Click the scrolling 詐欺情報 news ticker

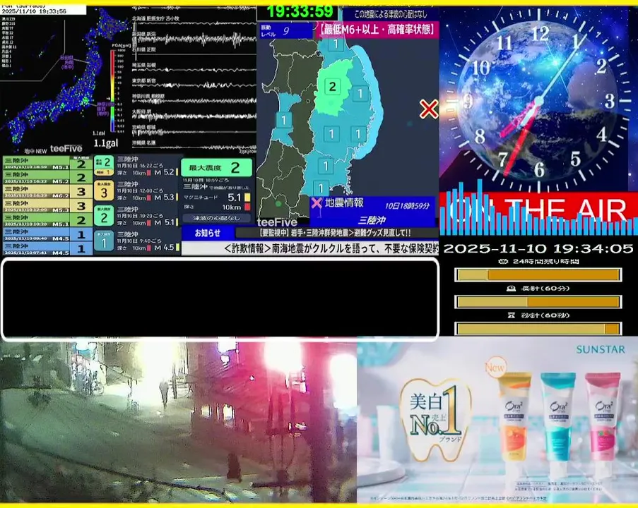[310, 248]
